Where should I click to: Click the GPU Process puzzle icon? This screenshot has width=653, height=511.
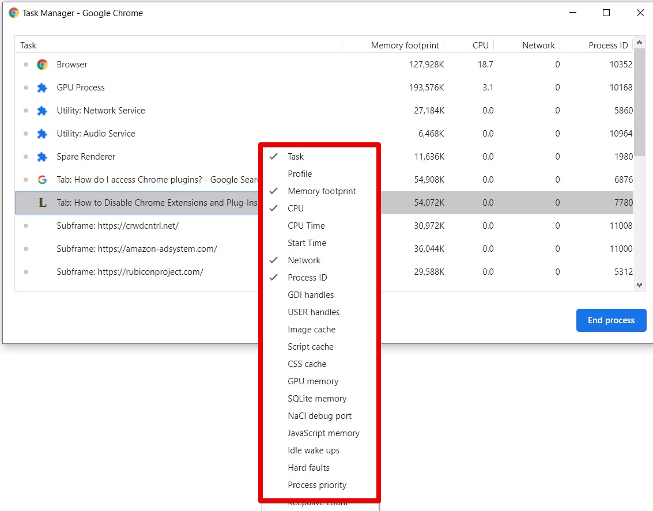(x=42, y=88)
